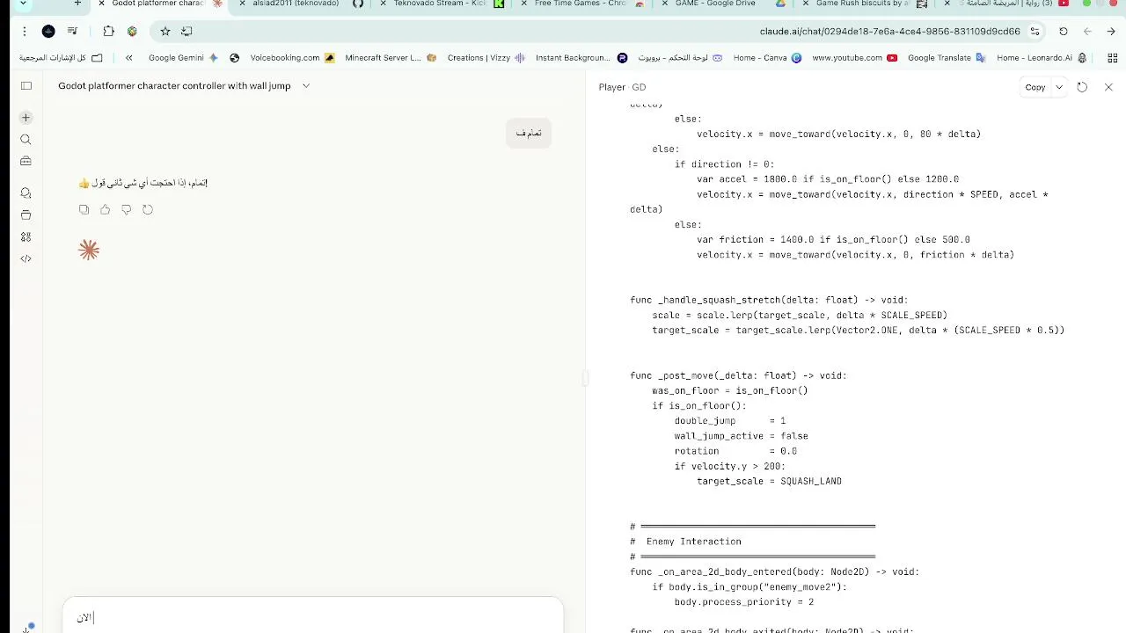Open the media control playlist icon

[72, 32]
